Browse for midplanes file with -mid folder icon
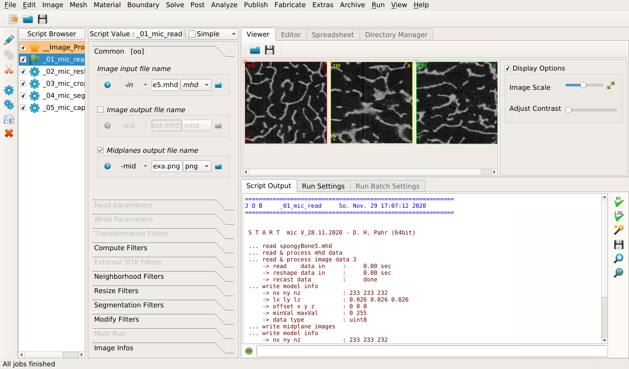This screenshot has height=369, width=629. point(218,166)
